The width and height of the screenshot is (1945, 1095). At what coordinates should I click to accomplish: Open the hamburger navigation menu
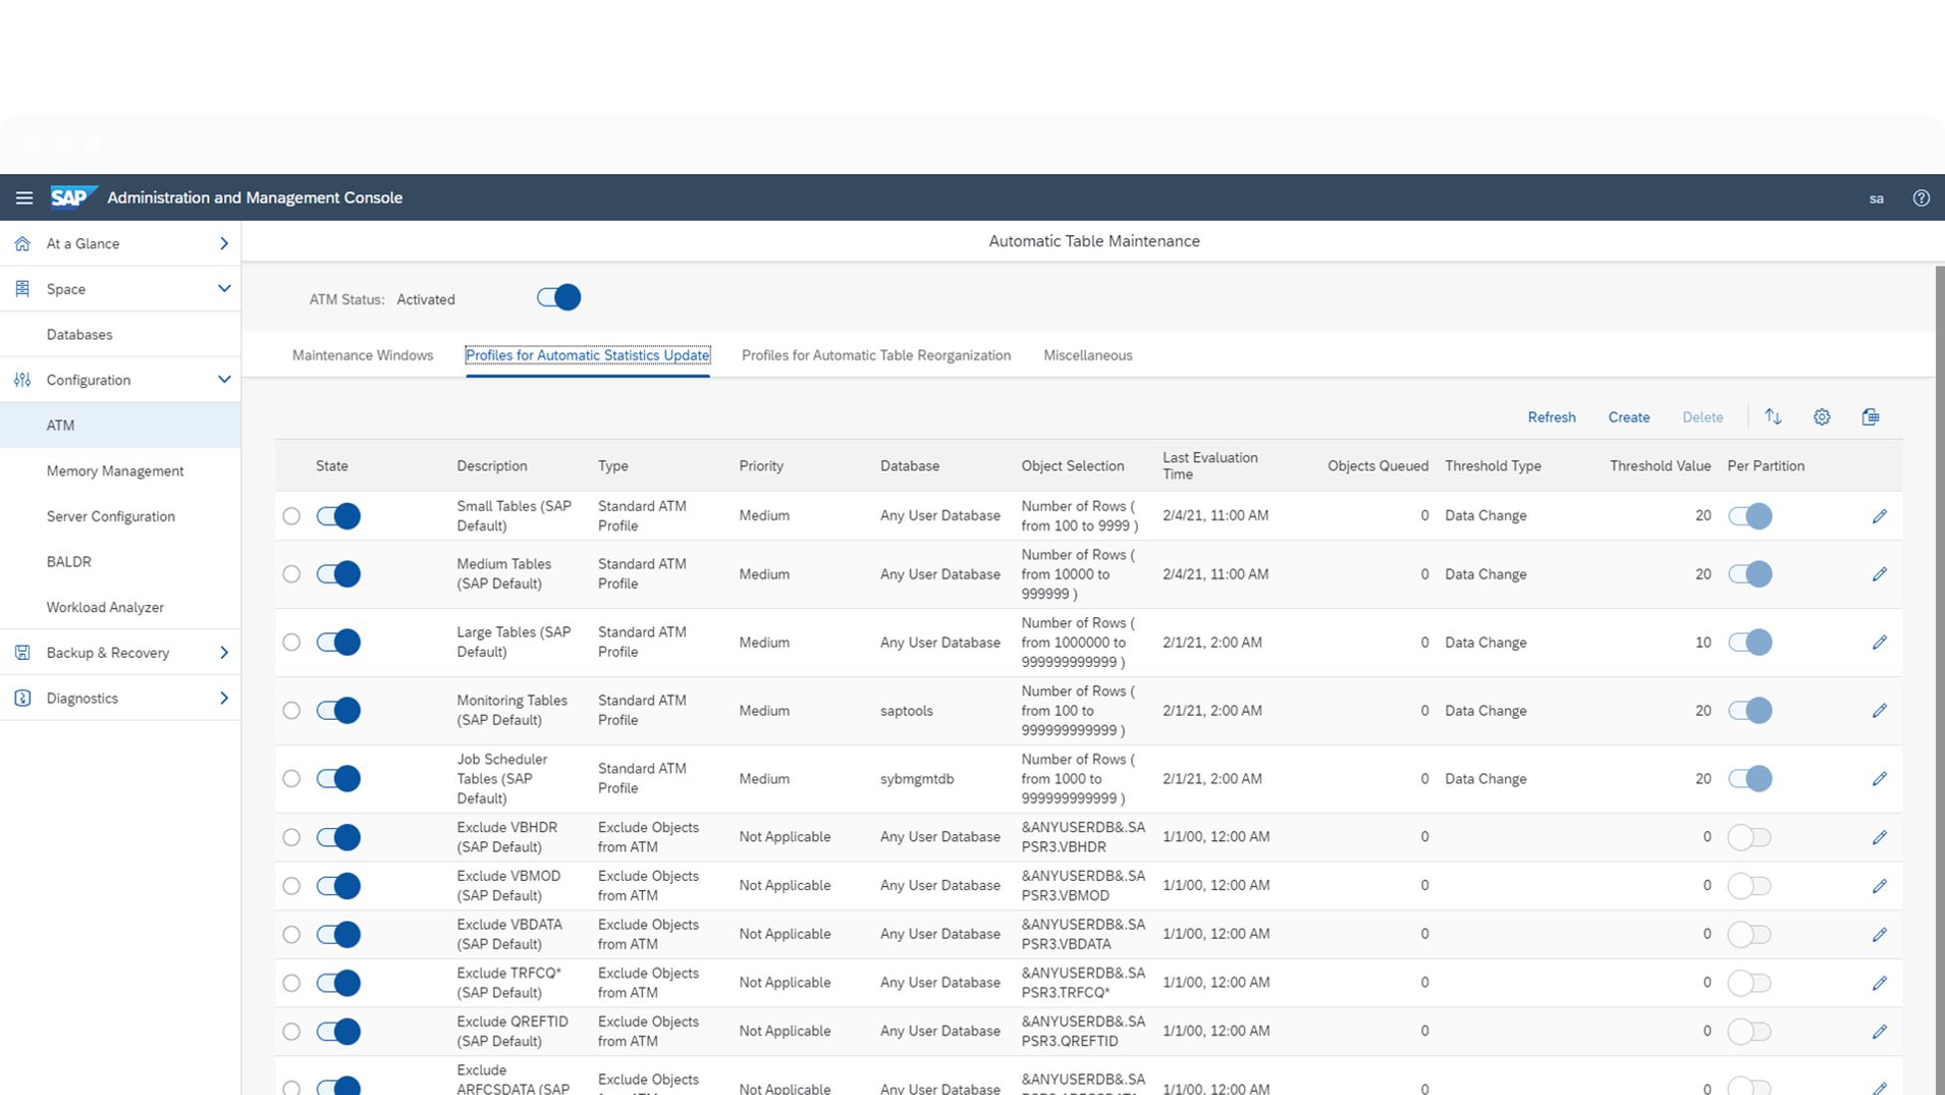coord(24,198)
